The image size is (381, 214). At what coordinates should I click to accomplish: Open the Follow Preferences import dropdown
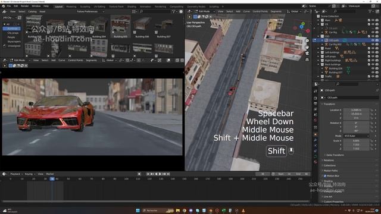tap(90, 11)
